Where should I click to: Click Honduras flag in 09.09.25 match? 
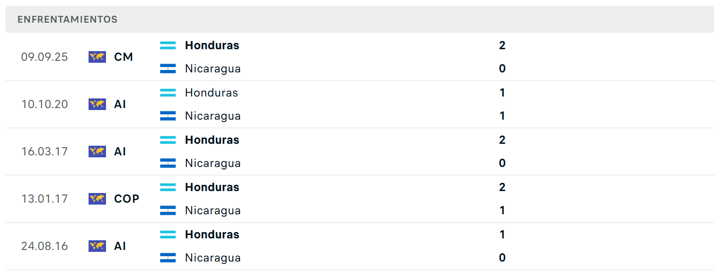[x=168, y=45]
